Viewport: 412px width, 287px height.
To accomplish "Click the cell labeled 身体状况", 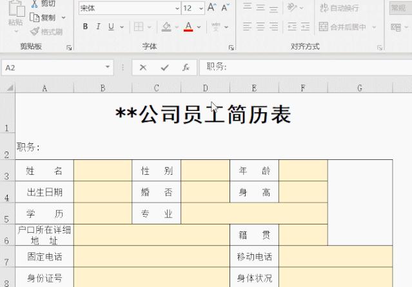I will (254, 277).
